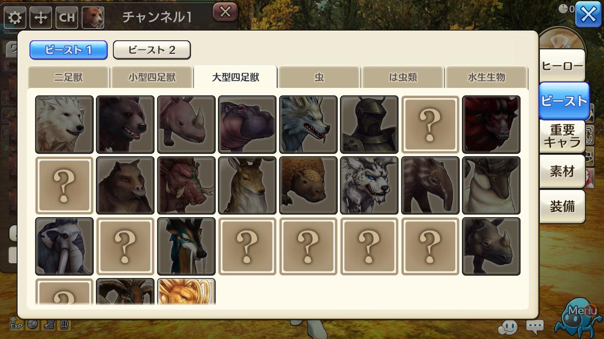The image size is (604, 339).
Task: Open the 素材 side category
Action: point(562,172)
